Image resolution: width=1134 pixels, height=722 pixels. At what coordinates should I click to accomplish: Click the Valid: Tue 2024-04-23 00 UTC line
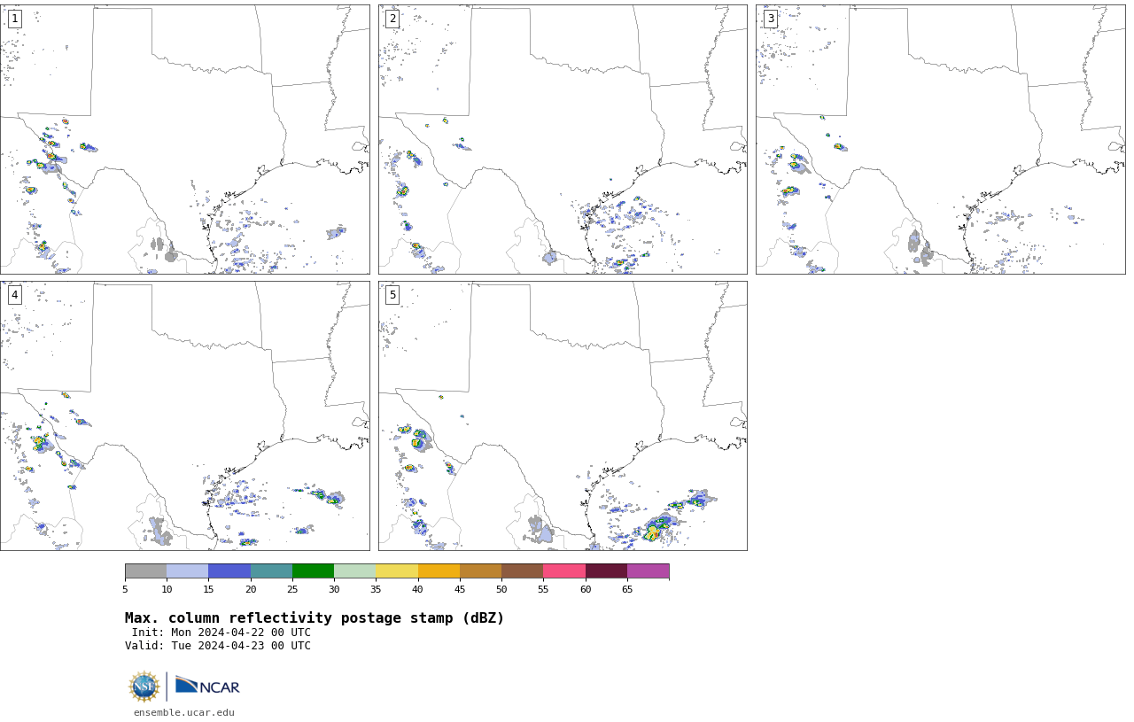[x=218, y=646]
